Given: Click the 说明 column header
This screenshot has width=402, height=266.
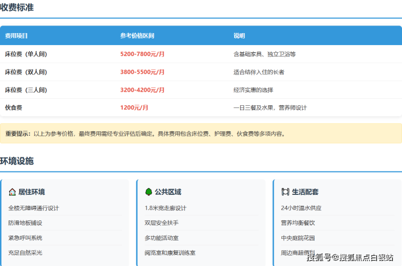Looking at the screenshot, I should (x=239, y=36).
